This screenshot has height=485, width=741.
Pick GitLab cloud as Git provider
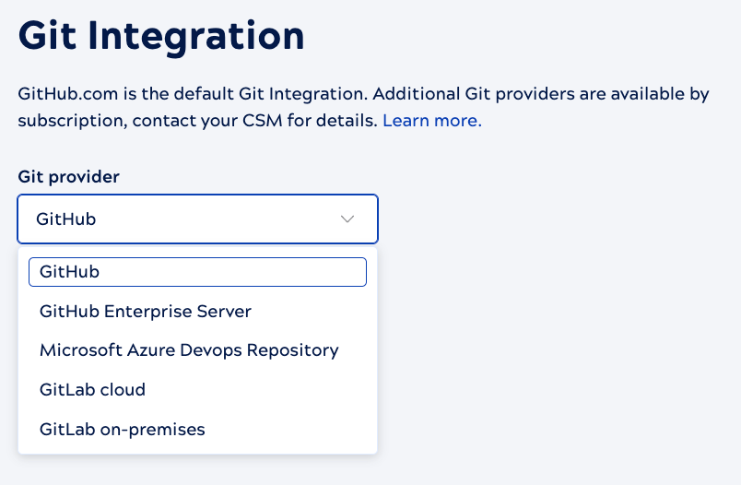pyautogui.click(x=92, y=390)
